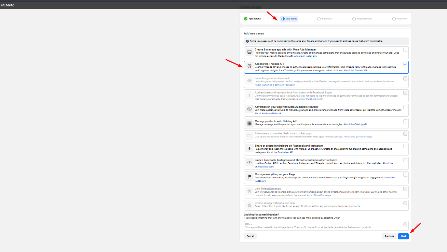Viewport: 447px width, 252px height.
Task: Check the Meta Ads Manager use case checkbox
Action: point(405,50)
